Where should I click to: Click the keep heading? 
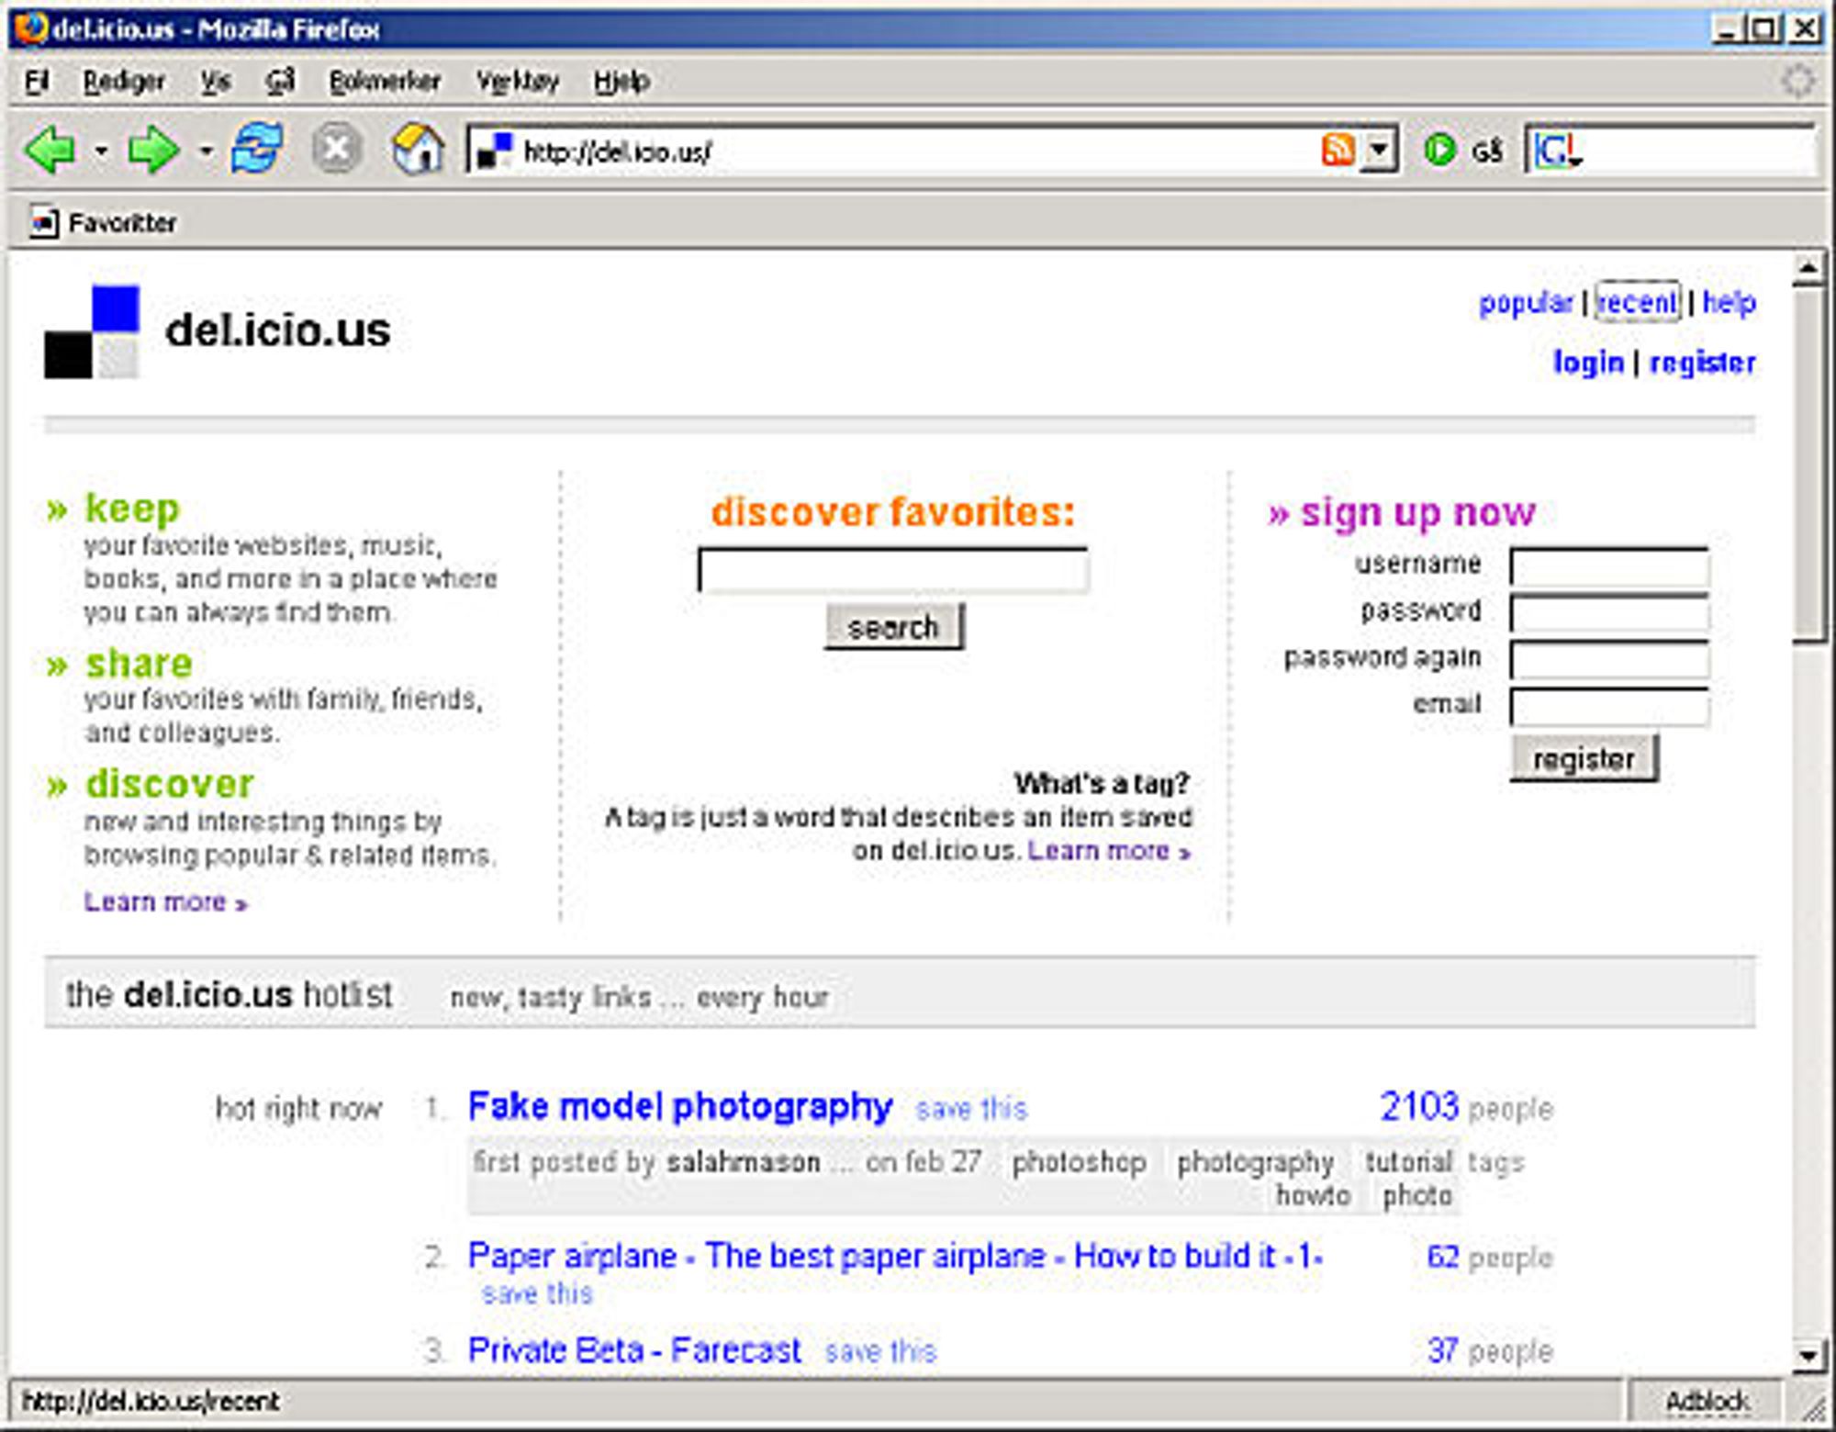pyautogui.click(x=132, y=508)
